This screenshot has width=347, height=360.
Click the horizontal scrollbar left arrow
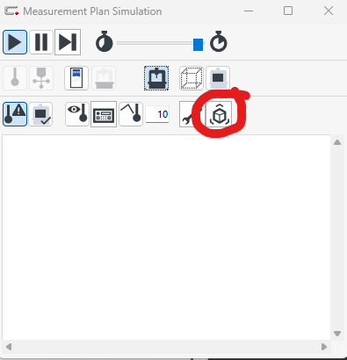click(x=9, y=347)
